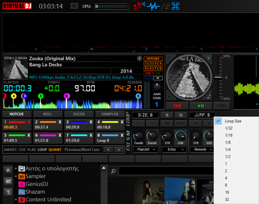259x204 pixels.
Task: Toggle smart LOOP option
Action: 42,150
